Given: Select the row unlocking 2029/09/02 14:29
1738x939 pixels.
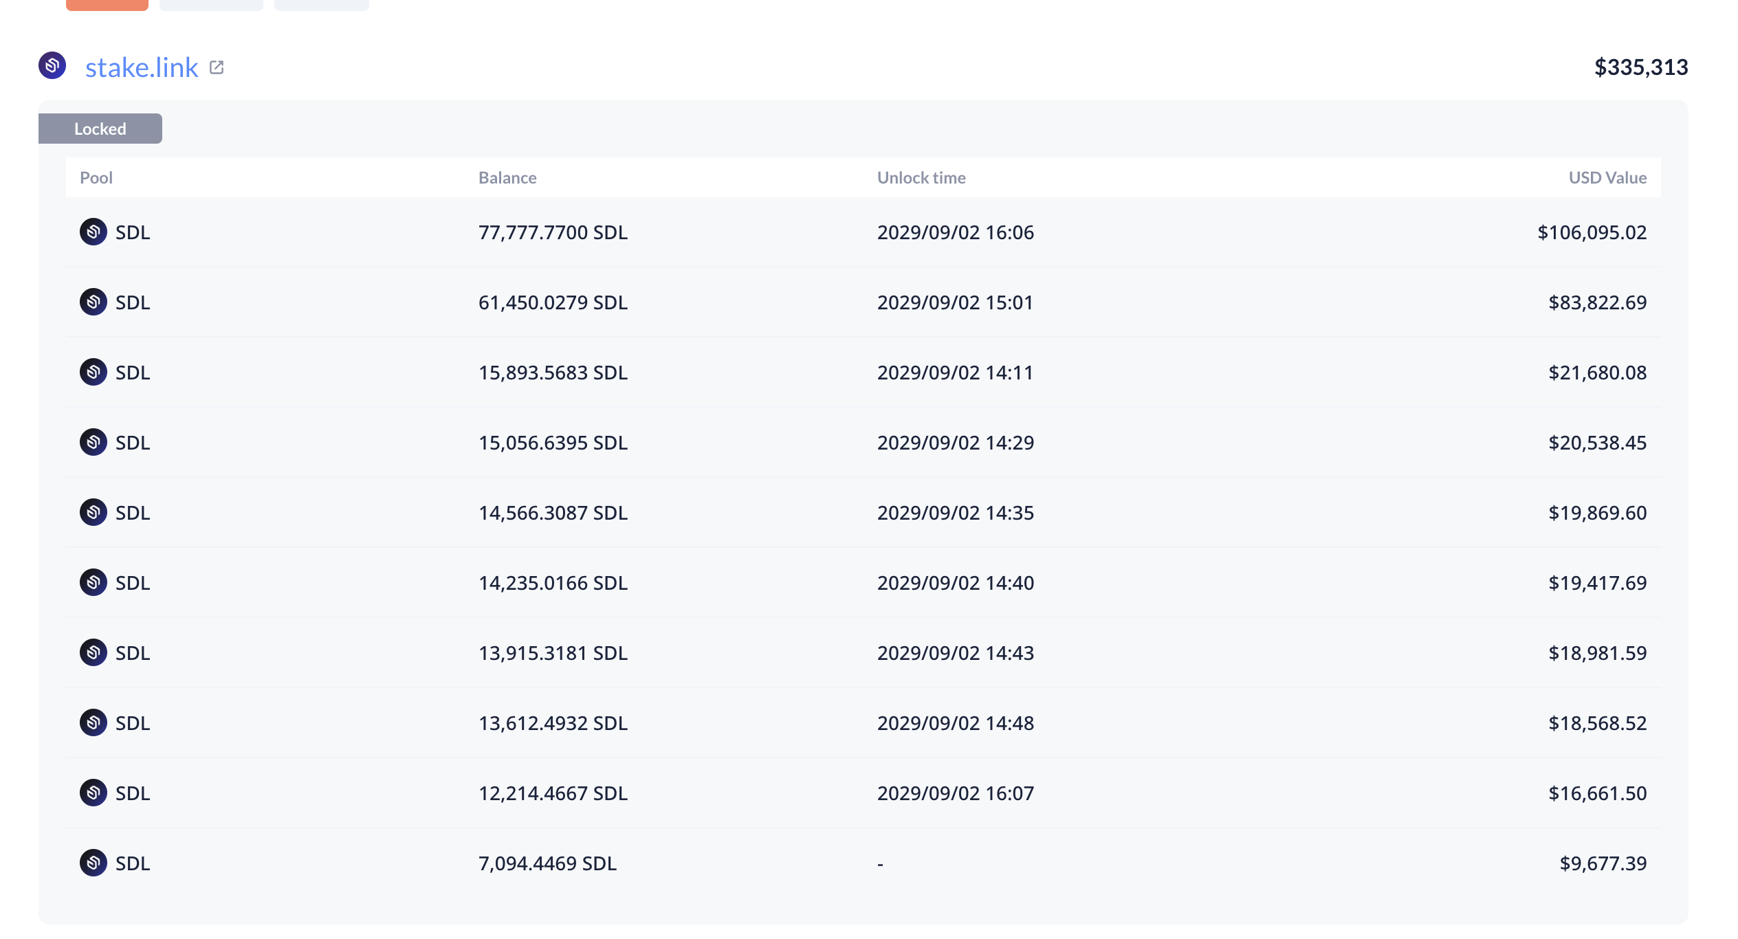Looking at the screenshot, I should (863, 443).
